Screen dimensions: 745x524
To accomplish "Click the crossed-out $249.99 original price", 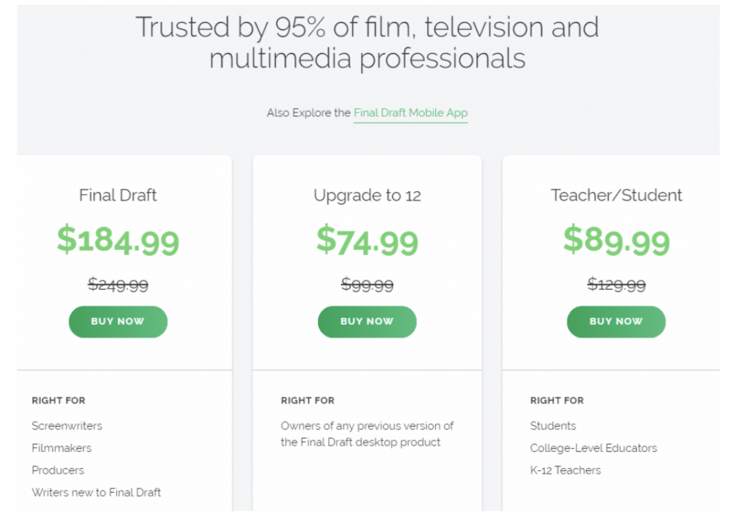I will pos(118,284).
